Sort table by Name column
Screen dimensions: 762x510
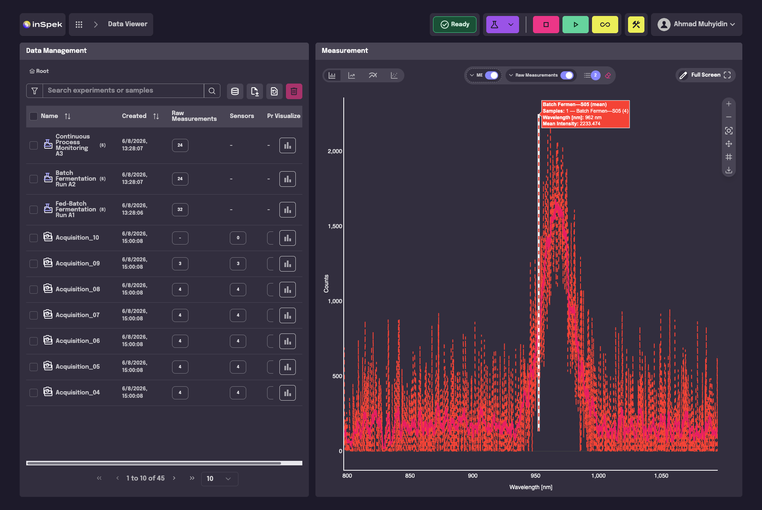click(x=68, y=116)
